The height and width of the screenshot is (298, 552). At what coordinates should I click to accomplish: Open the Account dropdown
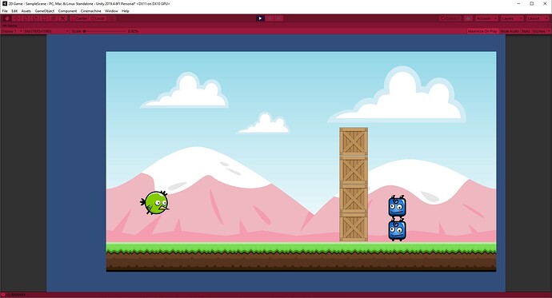[486, 18]
